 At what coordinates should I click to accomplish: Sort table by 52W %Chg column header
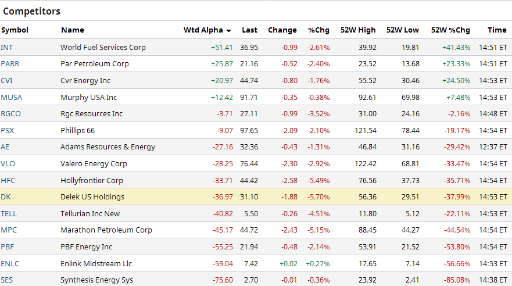pyautogui.click(x=450, y=30)
